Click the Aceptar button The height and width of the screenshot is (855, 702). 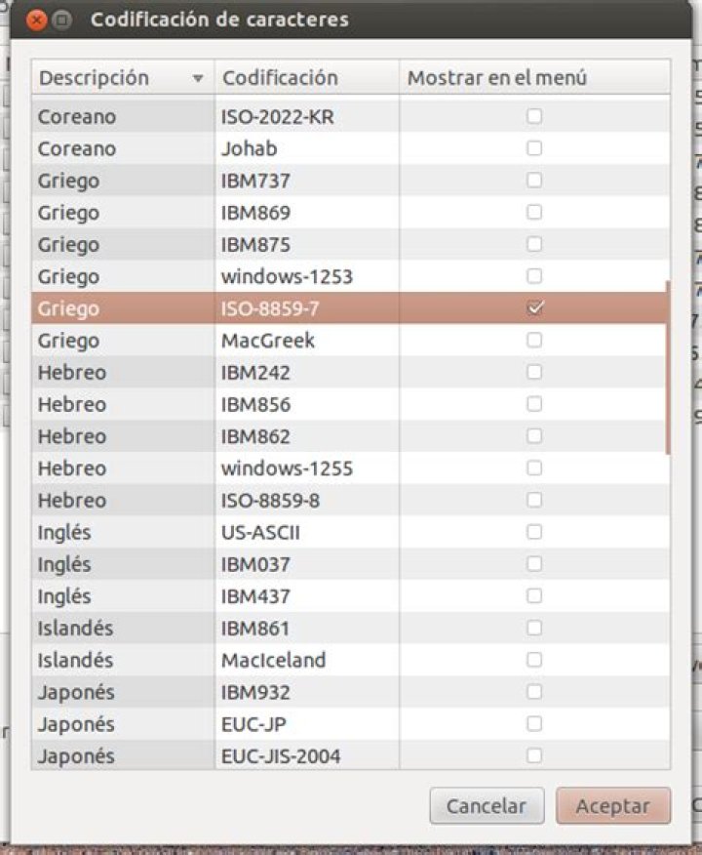(613, 805)
